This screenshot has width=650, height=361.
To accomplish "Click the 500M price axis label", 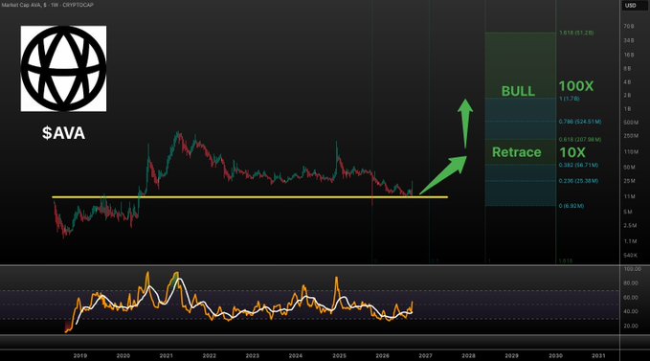I will tap(631, 123).
